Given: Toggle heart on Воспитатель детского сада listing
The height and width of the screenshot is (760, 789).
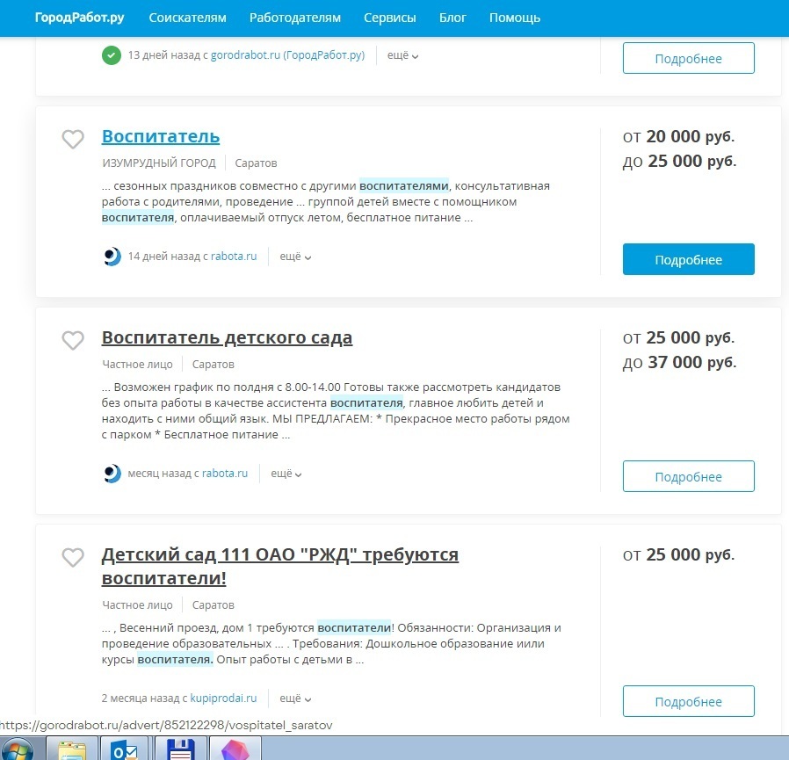Looking at the screenshot, I should point(73,340).
